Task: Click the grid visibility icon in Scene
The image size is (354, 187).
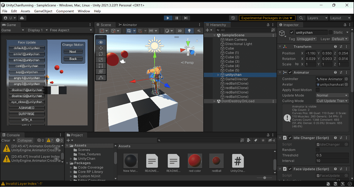Action: coord(129,31)
